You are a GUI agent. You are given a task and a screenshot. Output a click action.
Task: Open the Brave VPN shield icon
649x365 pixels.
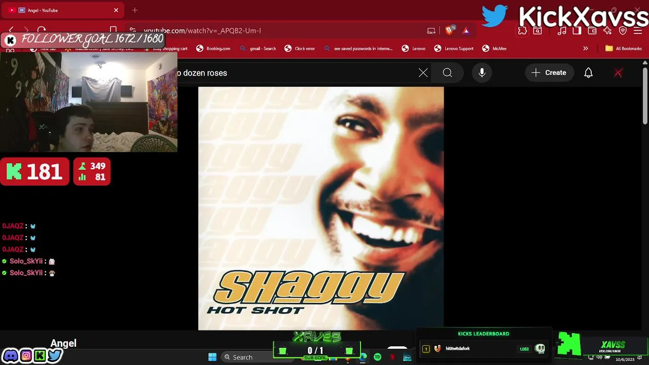(x=623, y=31)
